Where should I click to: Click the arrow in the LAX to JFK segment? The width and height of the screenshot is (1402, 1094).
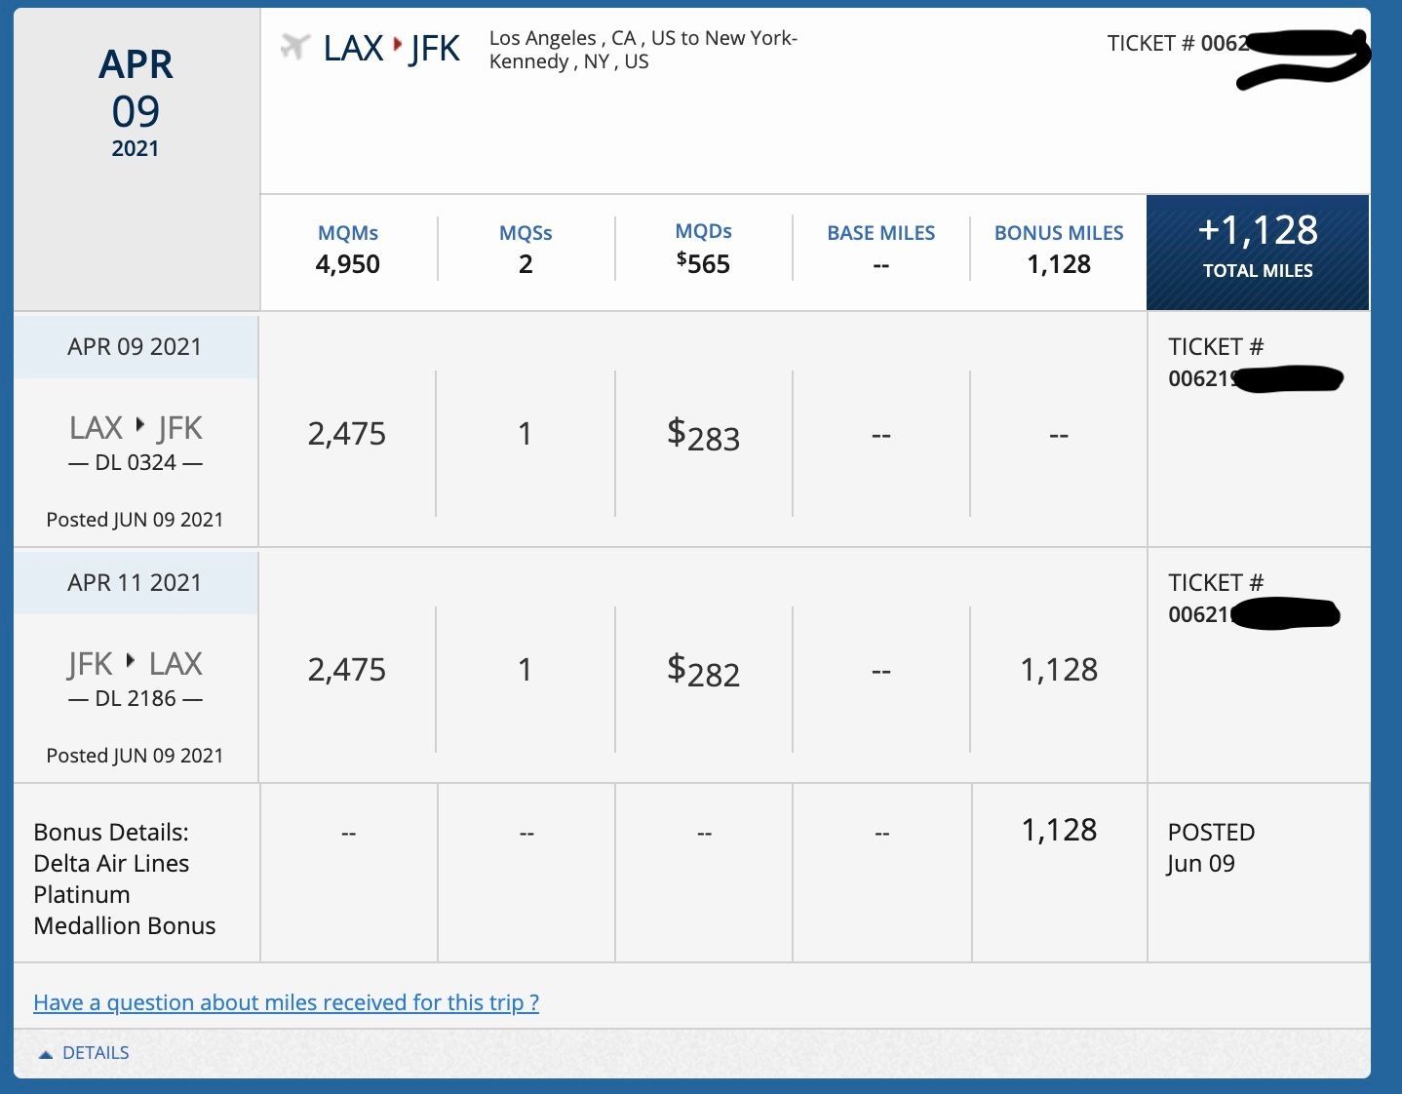coord(139,425)
